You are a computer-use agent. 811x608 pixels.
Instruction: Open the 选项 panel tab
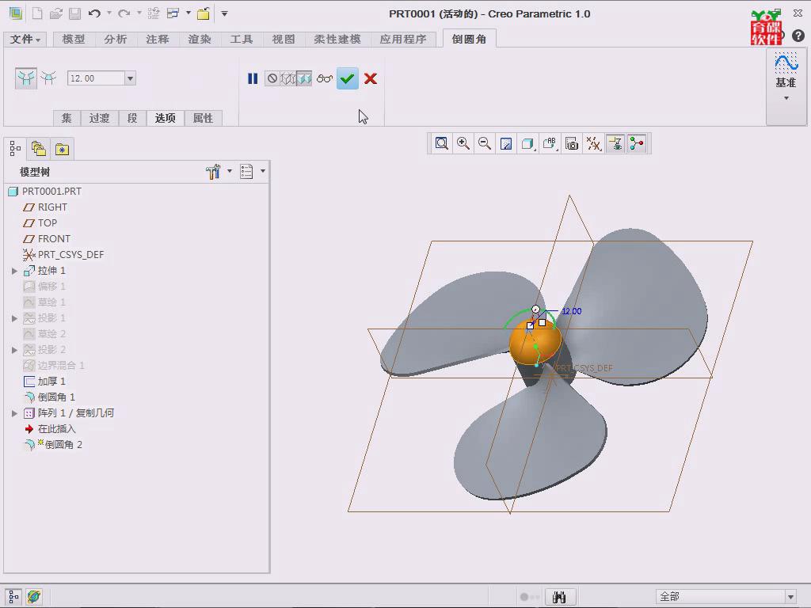tap(165, 119)
